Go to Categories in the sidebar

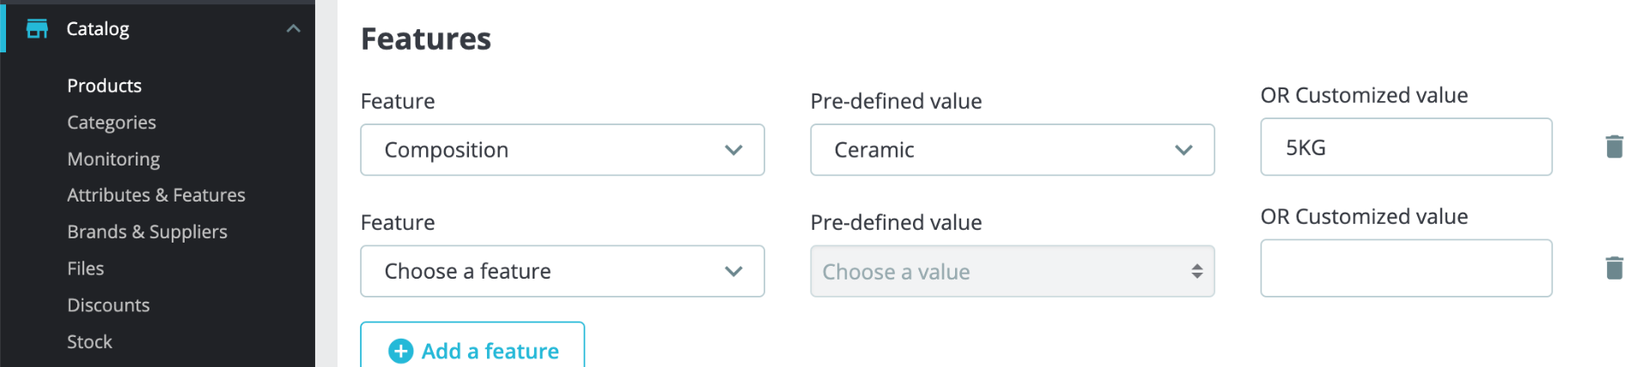point(112,123)
